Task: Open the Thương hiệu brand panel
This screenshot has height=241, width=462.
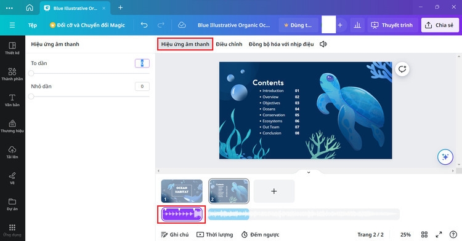Action: (12, 126)
